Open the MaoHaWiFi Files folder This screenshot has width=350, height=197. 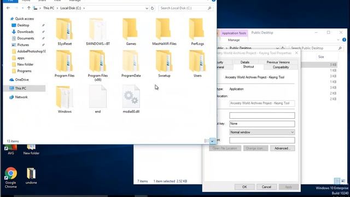164,32
